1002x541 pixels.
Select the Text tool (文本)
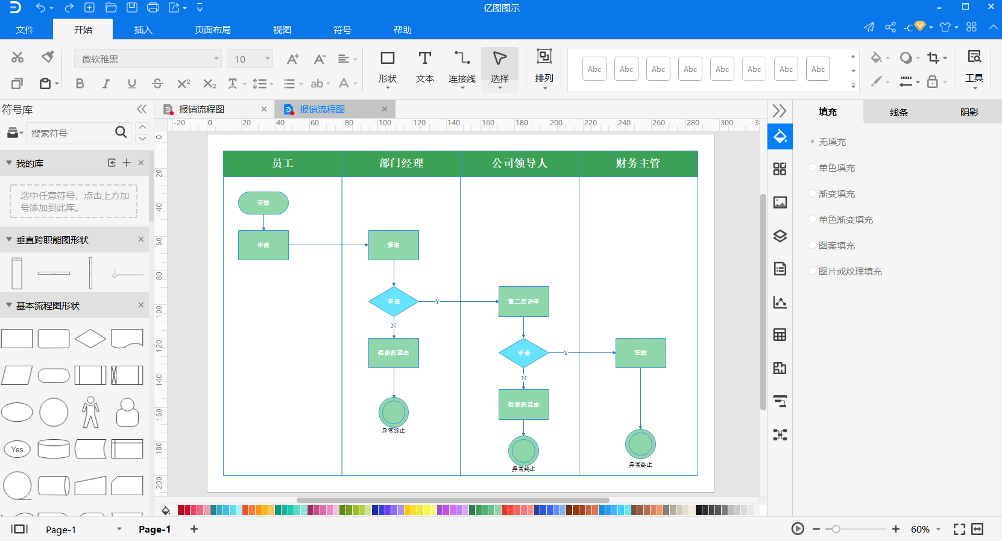click(425, 67)
